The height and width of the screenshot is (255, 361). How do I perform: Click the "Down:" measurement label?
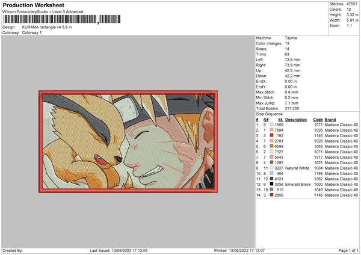click(x=261, y=76)
